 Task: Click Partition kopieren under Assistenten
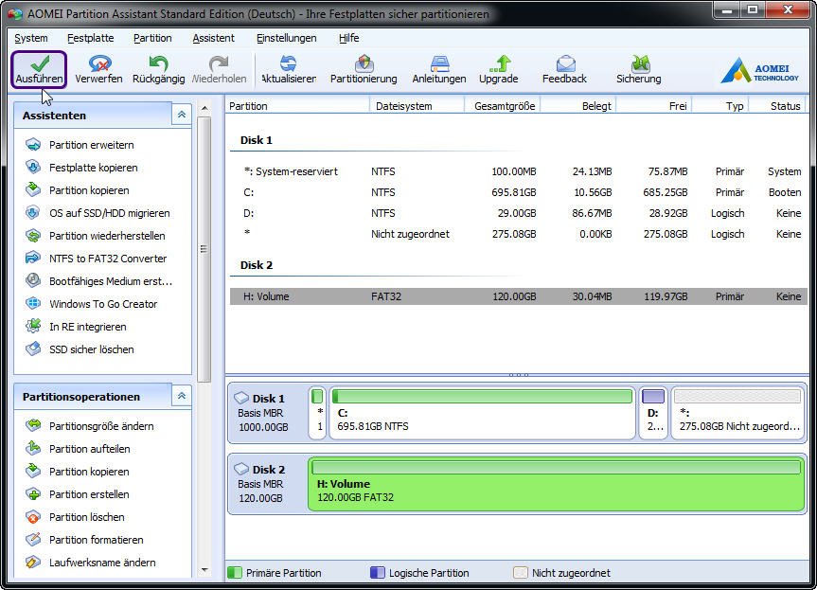click(x=89, y=190)
